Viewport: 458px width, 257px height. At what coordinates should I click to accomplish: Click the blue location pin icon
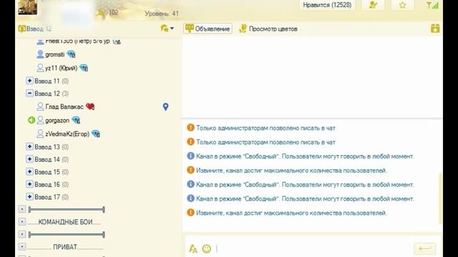(x=165, y=107)
